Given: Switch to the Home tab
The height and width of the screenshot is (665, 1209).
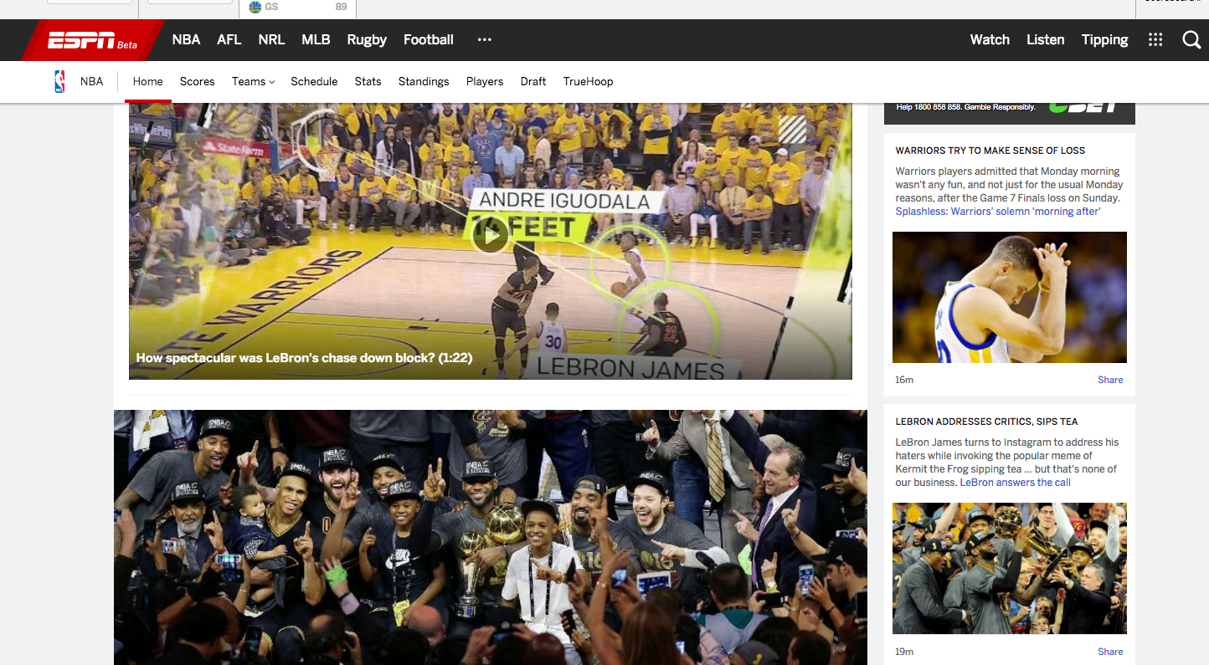Looking at the screenshot, I should [x=148, y=81].
